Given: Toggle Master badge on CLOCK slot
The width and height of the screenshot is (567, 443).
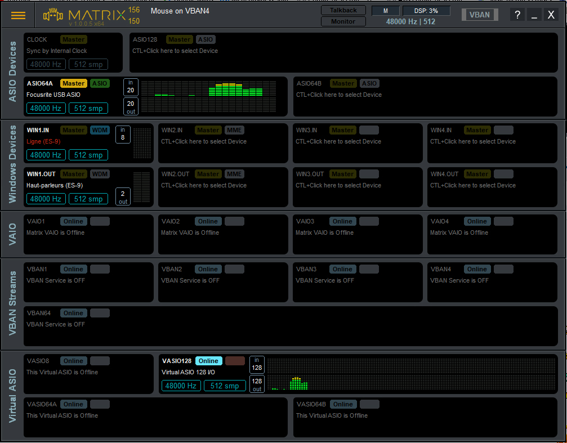Looking at the screenshot, I should coord(73,39).
